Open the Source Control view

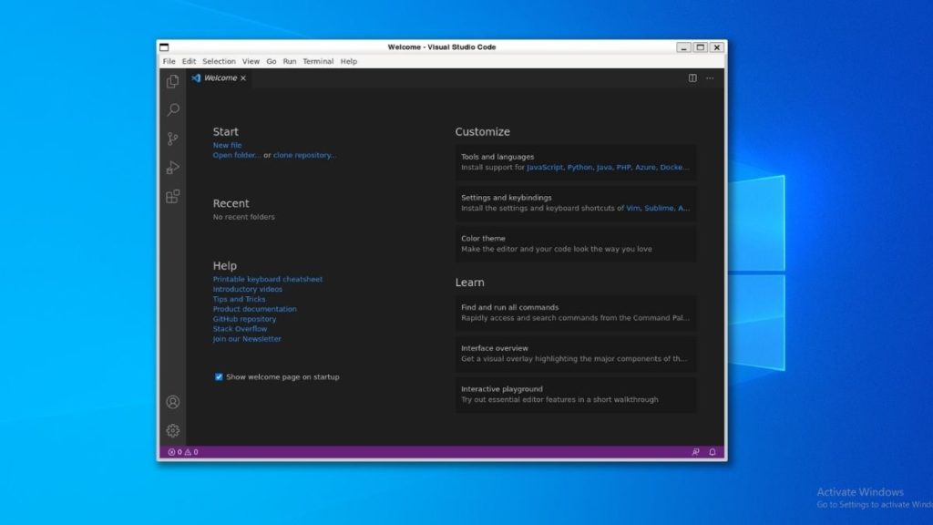coord(172,139)
